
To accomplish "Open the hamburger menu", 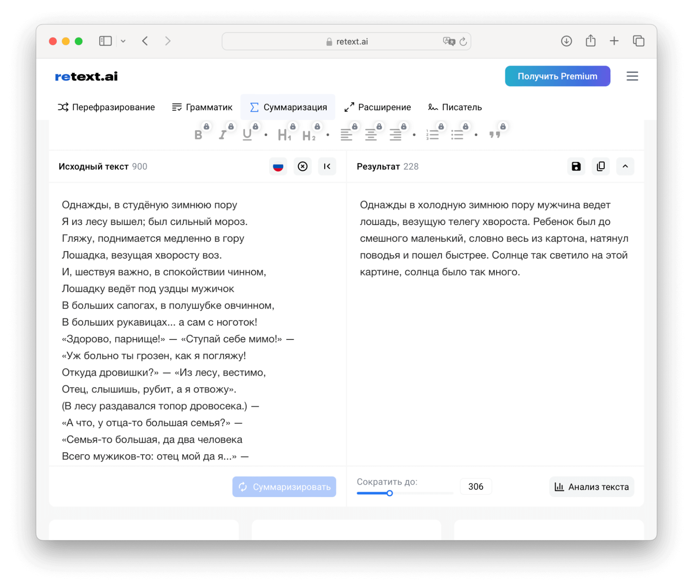I will pos(632,76).
